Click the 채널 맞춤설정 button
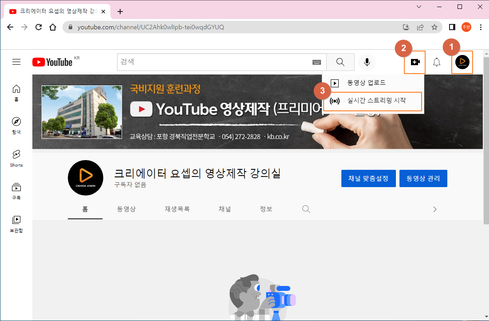 [368, 178]
